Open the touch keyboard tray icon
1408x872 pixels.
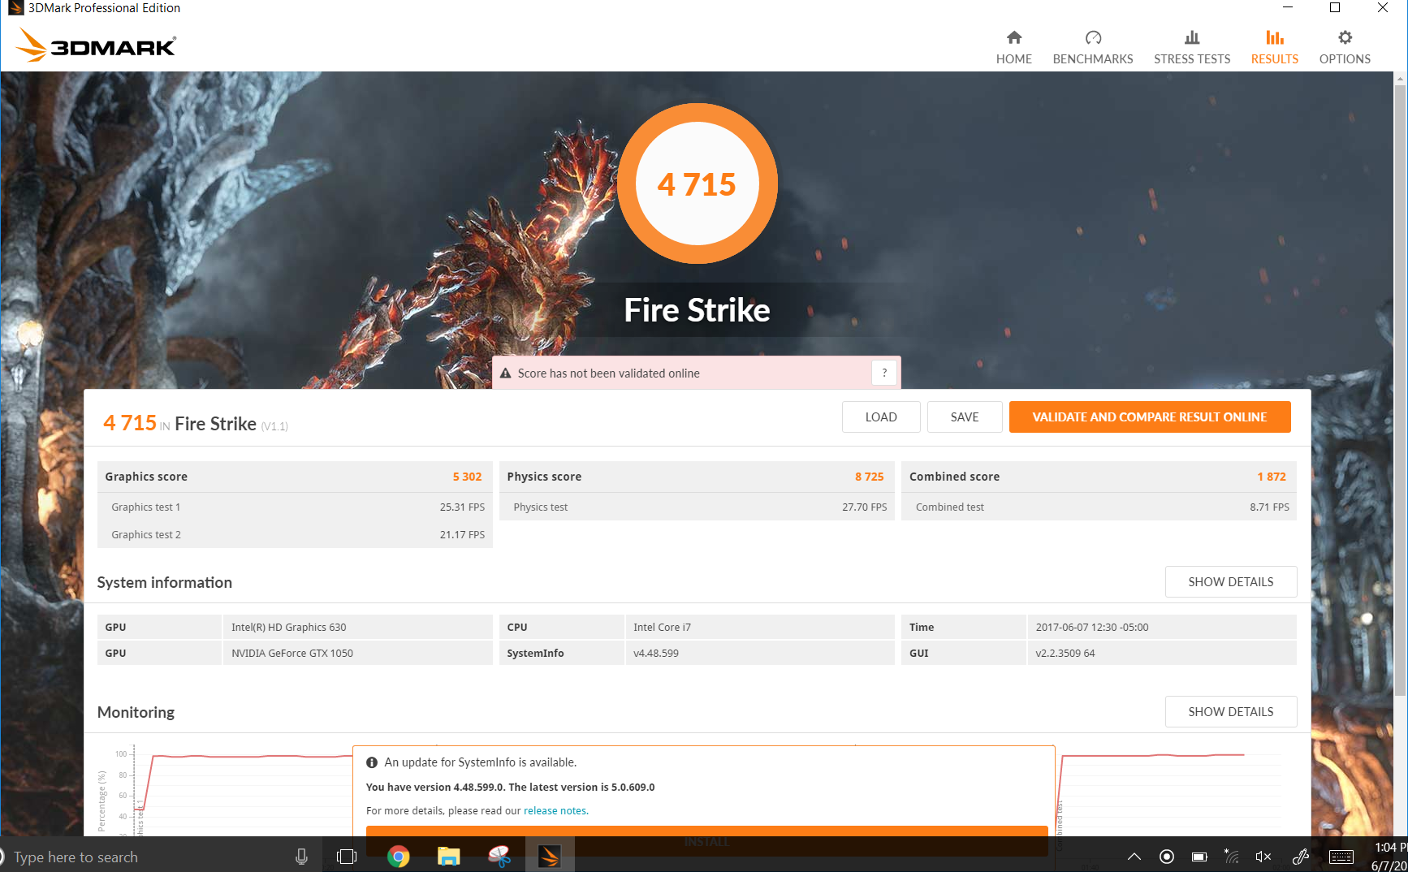point(1341,857)
